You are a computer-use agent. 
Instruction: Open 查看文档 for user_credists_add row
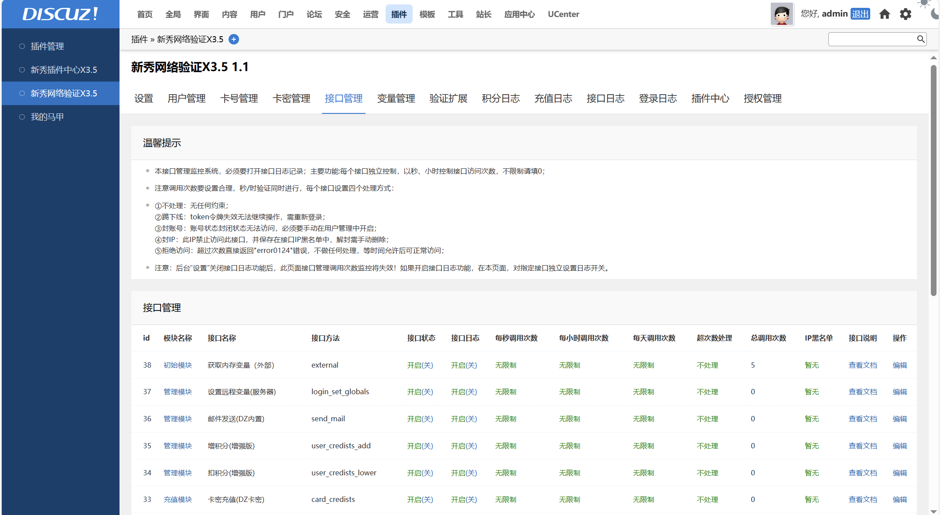(863, 446)
